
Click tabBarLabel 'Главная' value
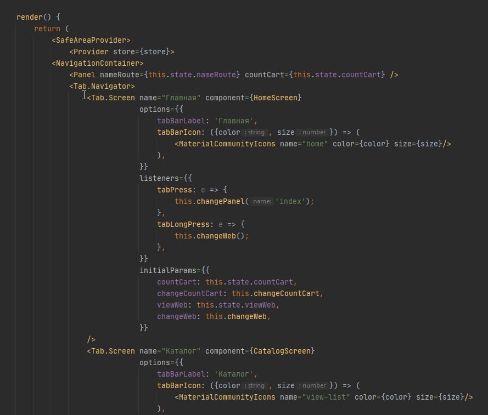234,121
